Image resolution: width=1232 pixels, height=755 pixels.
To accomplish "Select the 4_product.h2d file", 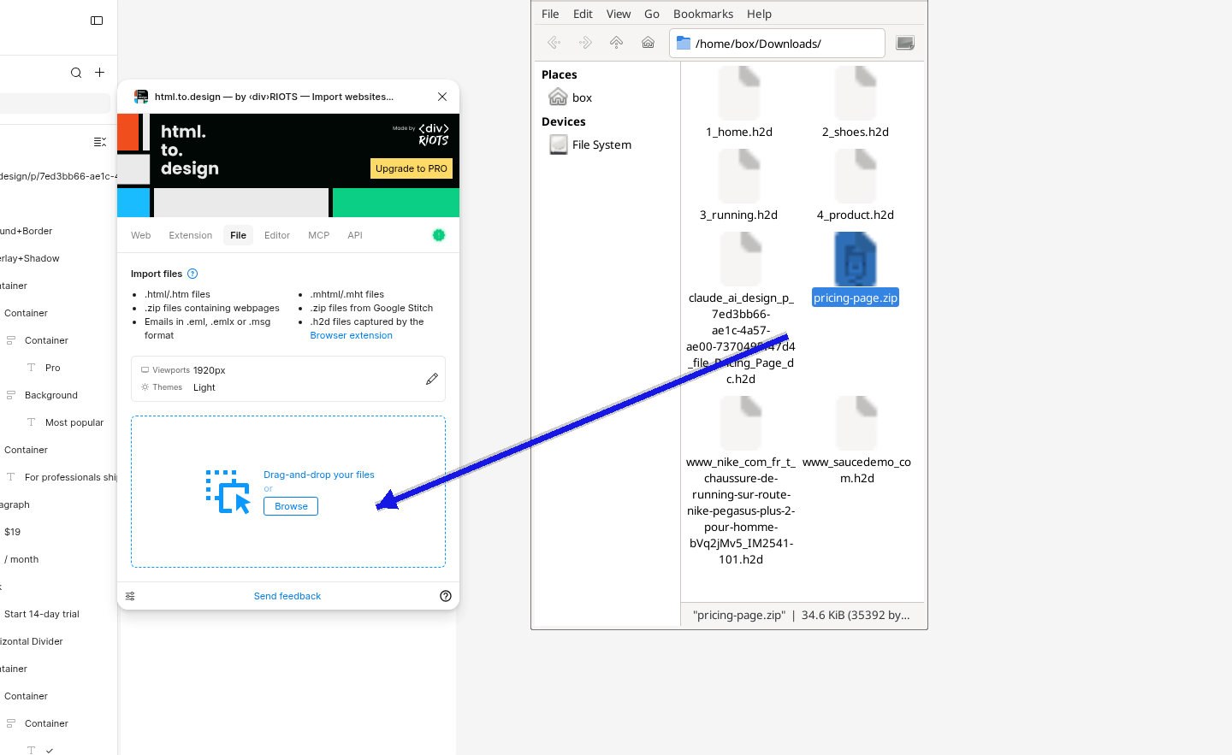I will coord(856,186).
